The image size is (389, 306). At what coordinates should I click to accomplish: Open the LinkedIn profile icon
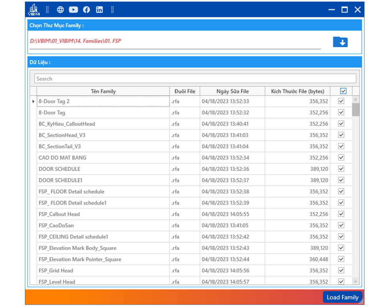tap(99, 10)
